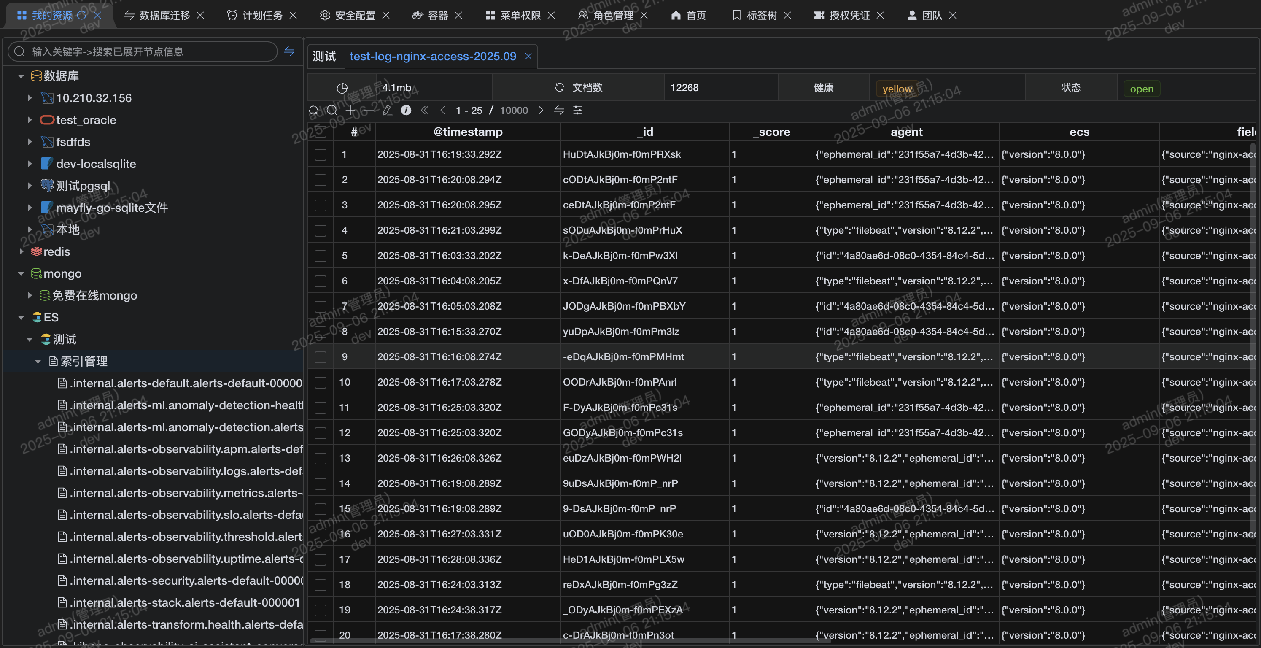Image resolution: width=1261 pixels, height=648 pixels.
Task: Refresh the document count (文档数)
Action: (560, 88)
